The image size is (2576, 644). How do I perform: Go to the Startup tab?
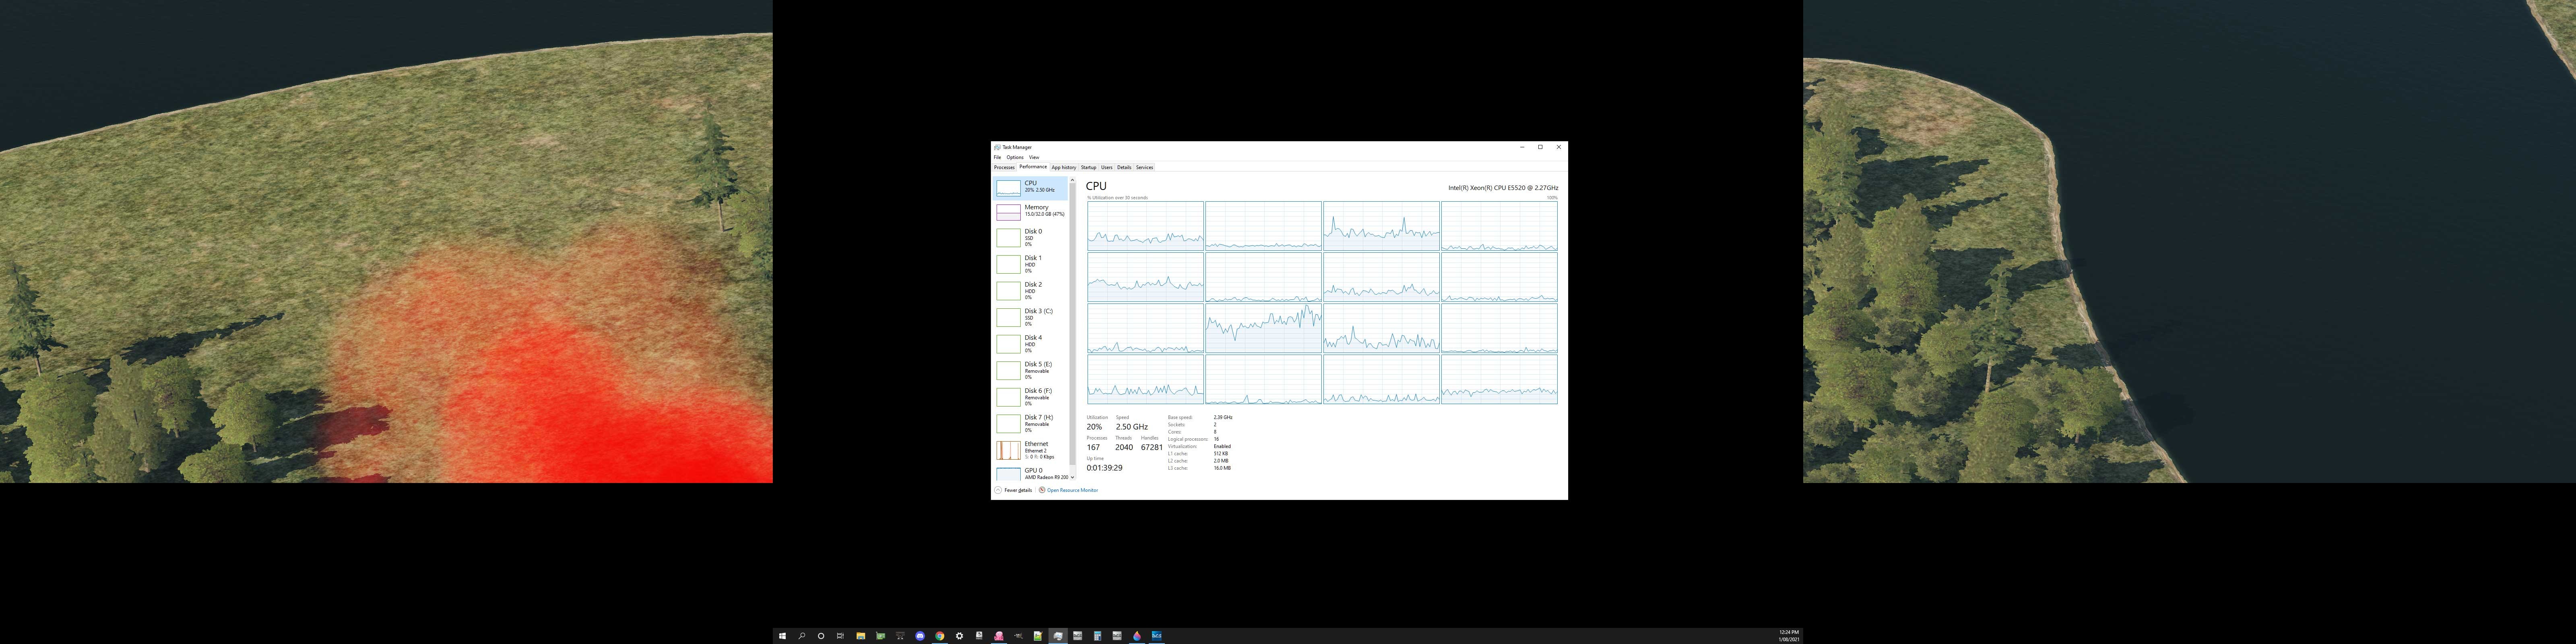(x=1089, y=168)
